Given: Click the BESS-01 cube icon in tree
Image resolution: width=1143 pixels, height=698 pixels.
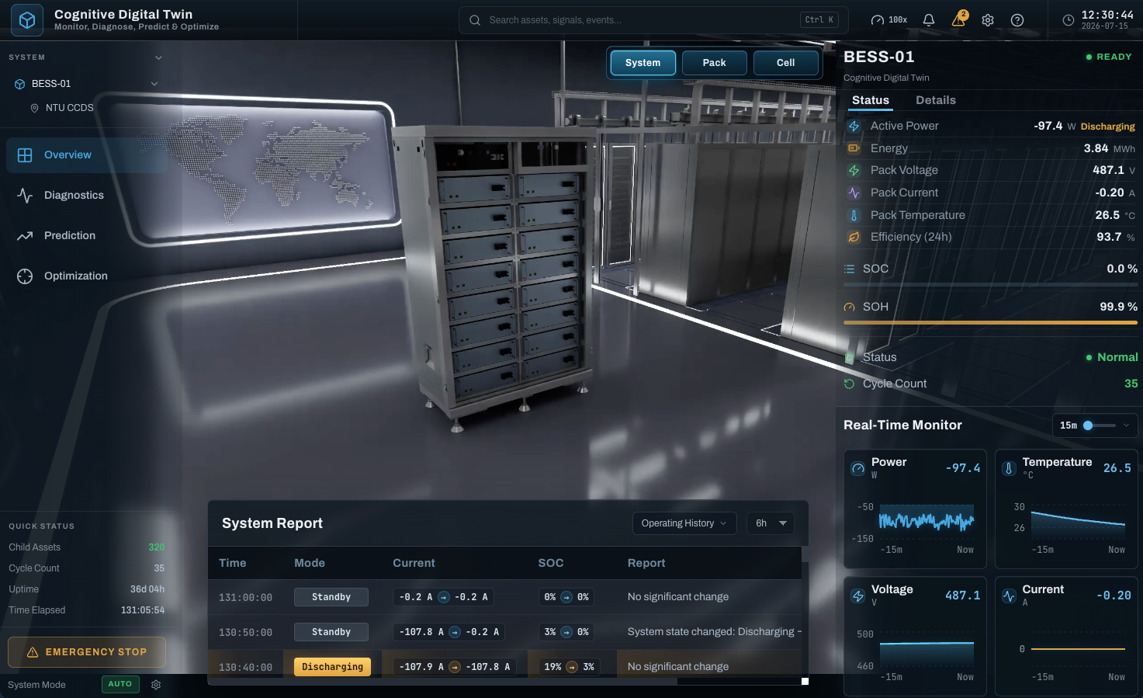Looking at the screenshot, I should tap(20, 84).
